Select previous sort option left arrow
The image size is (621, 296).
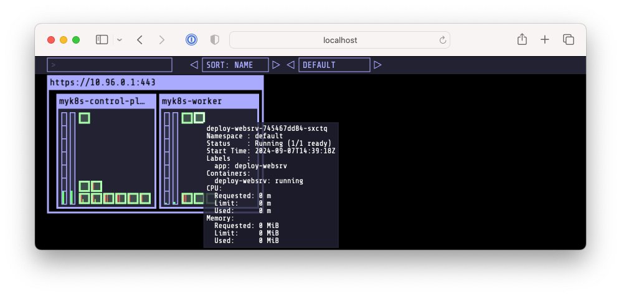pos(194,65)
